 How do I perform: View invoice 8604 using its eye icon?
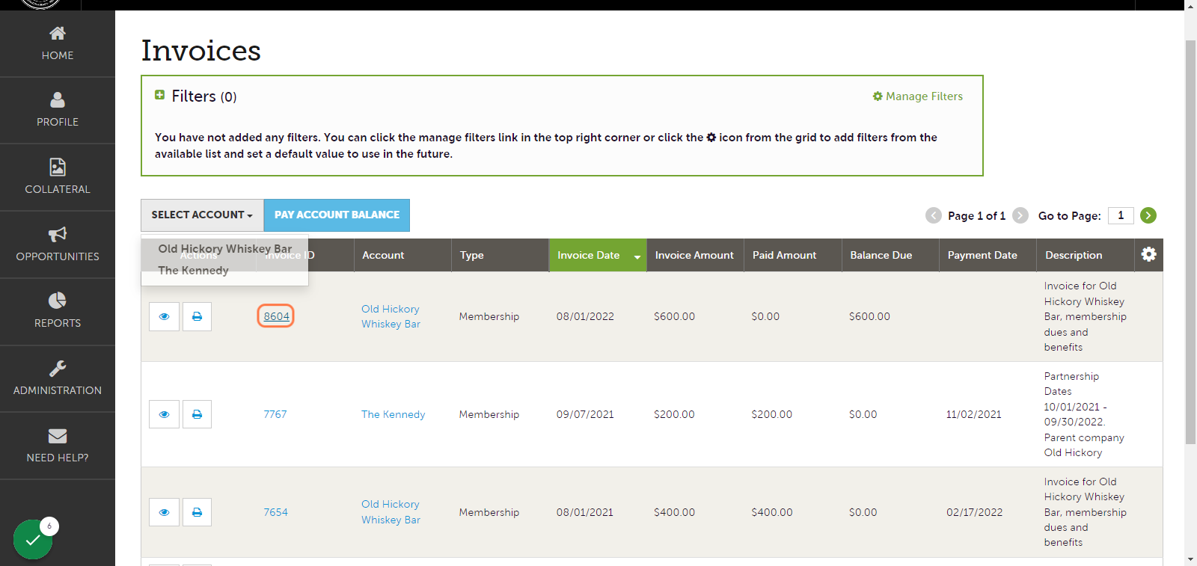(x=164, y=316)
